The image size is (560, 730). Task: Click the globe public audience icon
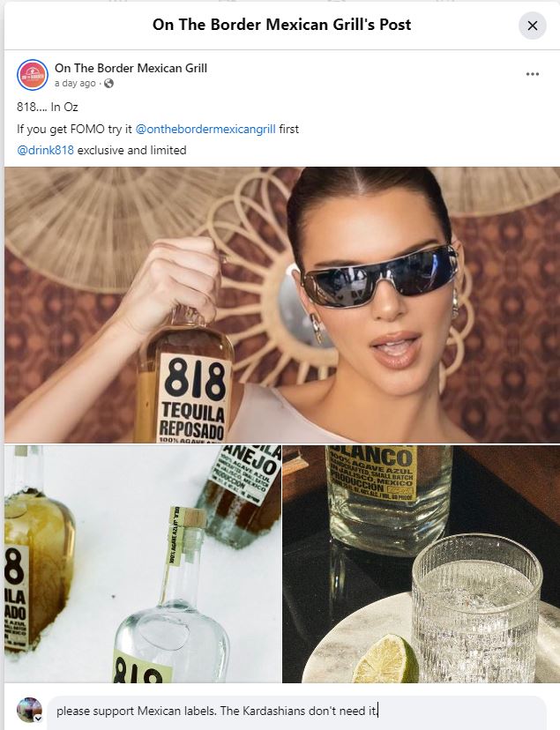click(109, 84)
